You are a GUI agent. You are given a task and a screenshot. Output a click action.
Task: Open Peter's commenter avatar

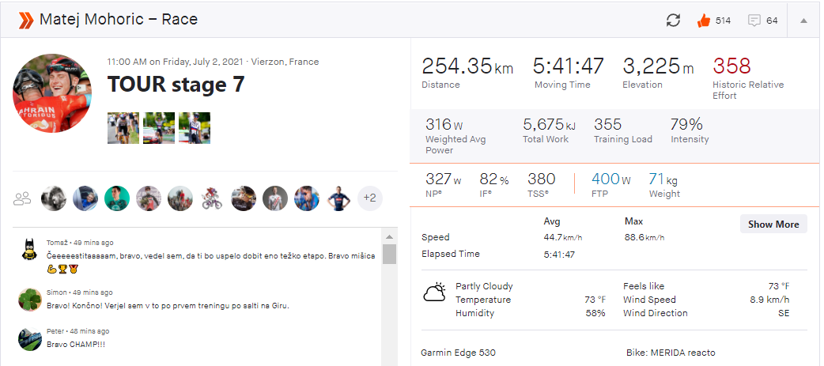(x=30, y=339)
